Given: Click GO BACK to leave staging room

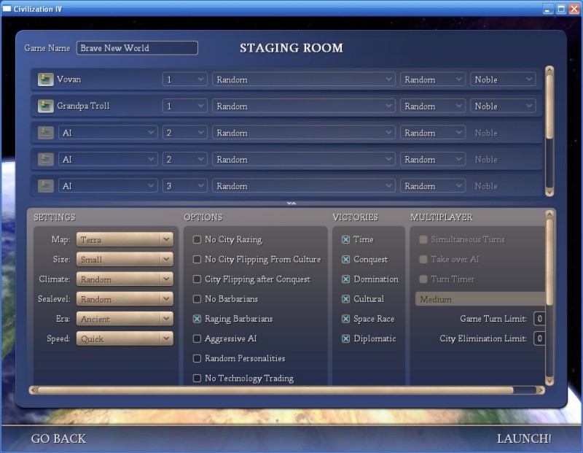Looking at the screenshot, I should (x=58, y=438).
